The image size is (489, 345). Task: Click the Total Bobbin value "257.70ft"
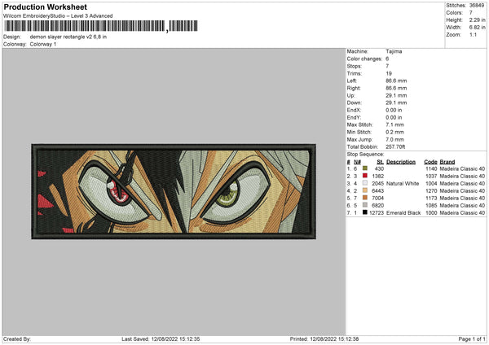click(395, 146)
